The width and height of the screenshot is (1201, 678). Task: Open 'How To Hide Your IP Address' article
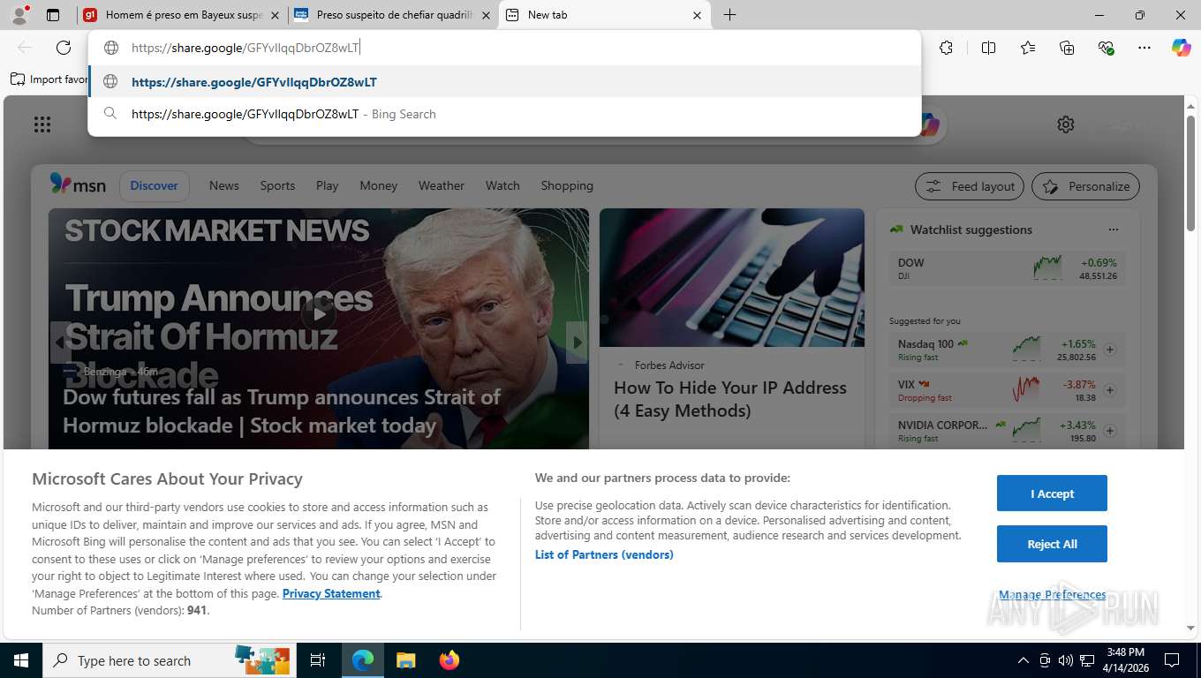(x=730, y=399)
